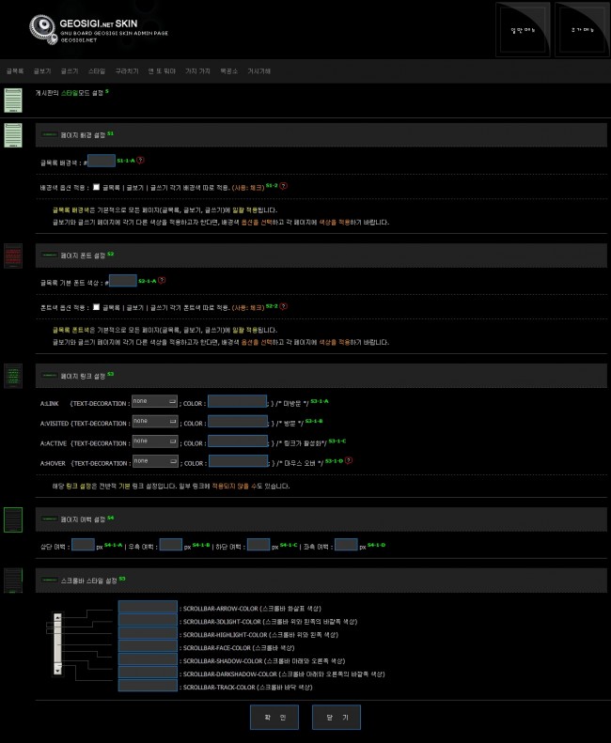Open the help icon next to S1-1-A
Screen dimensions: 611x743
(140, 161)
